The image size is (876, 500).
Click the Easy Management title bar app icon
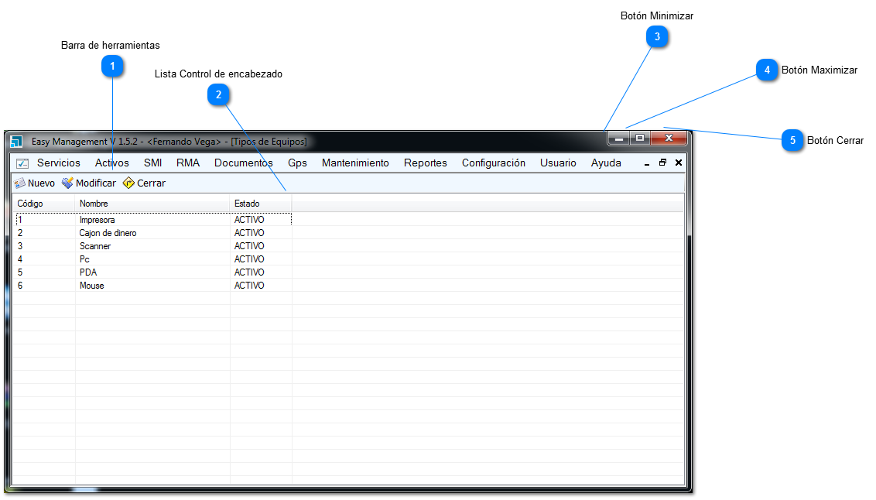(x=16, y=142)
